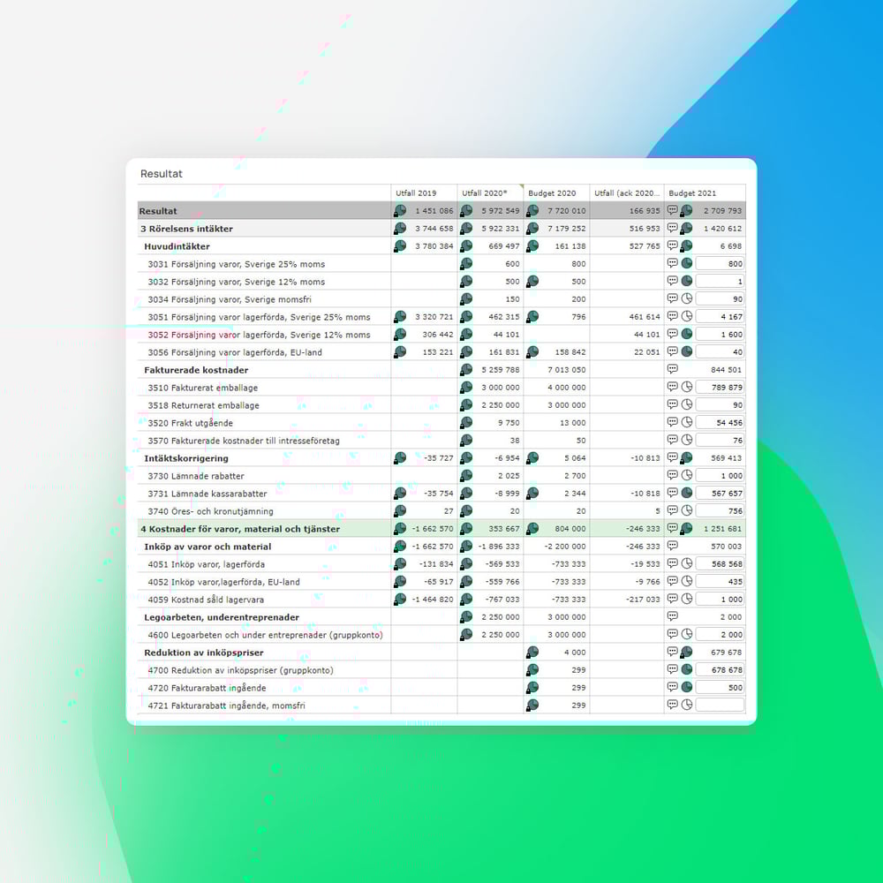
Task: Click the Utfall 2020* column header
Action: (x=484, y=192)
